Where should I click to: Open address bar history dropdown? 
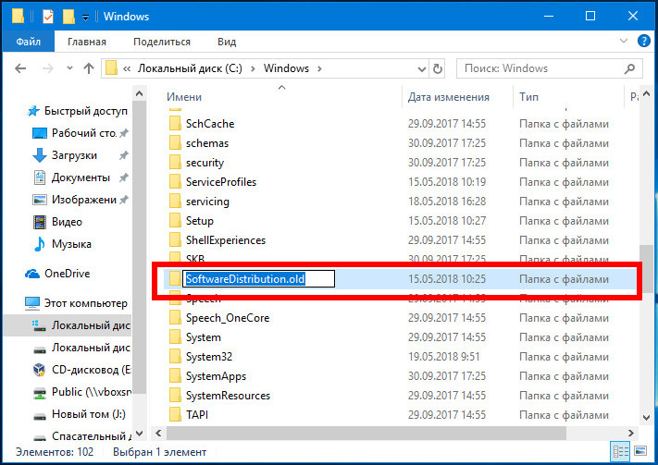pyautogui.click(x=421, y=68)
